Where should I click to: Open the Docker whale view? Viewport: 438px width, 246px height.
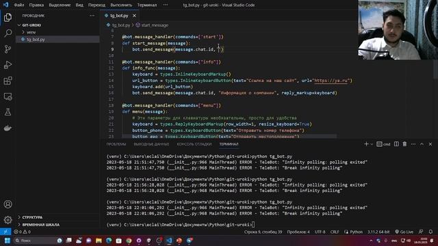[x=8, y=128]
